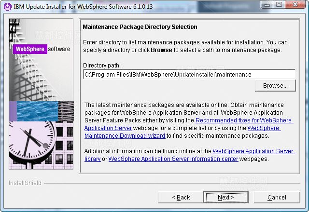Click the Directory path input field
Image resolution: width=309 pixels, height=212 pixels.
click(x=189, y=75)
